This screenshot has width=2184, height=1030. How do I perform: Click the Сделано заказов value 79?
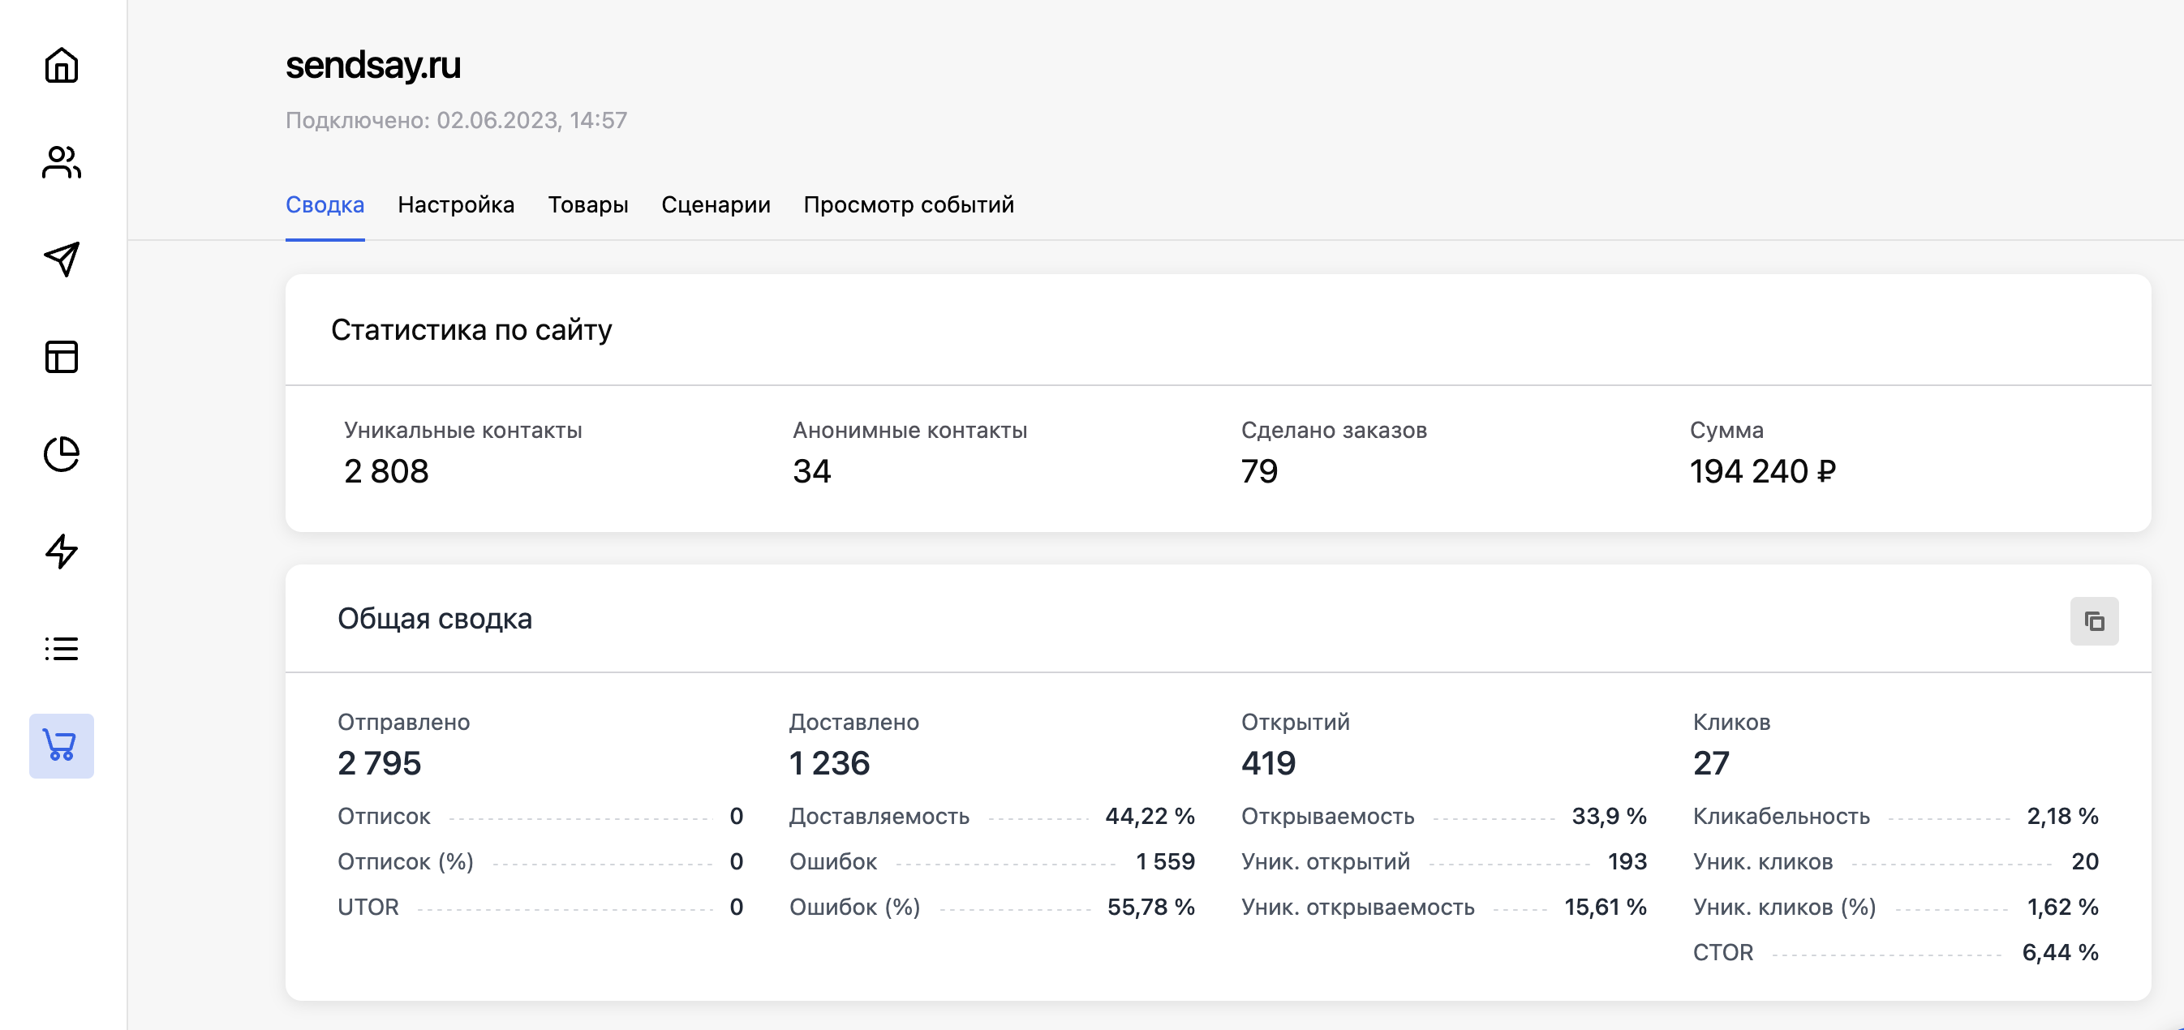point(1259,471)
